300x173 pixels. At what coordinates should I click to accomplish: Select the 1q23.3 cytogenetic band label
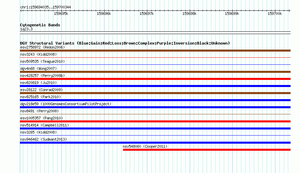pos(26,29)
